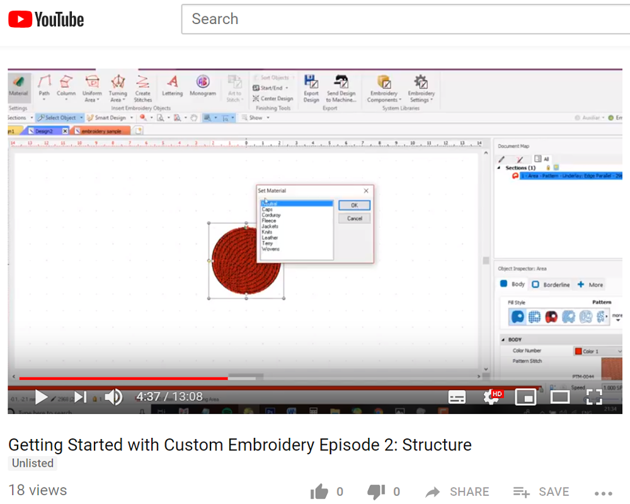Viewport: 630px width, 504px height.
Task: Open the Smart Design tool
Action: click(x=106, y=118)
